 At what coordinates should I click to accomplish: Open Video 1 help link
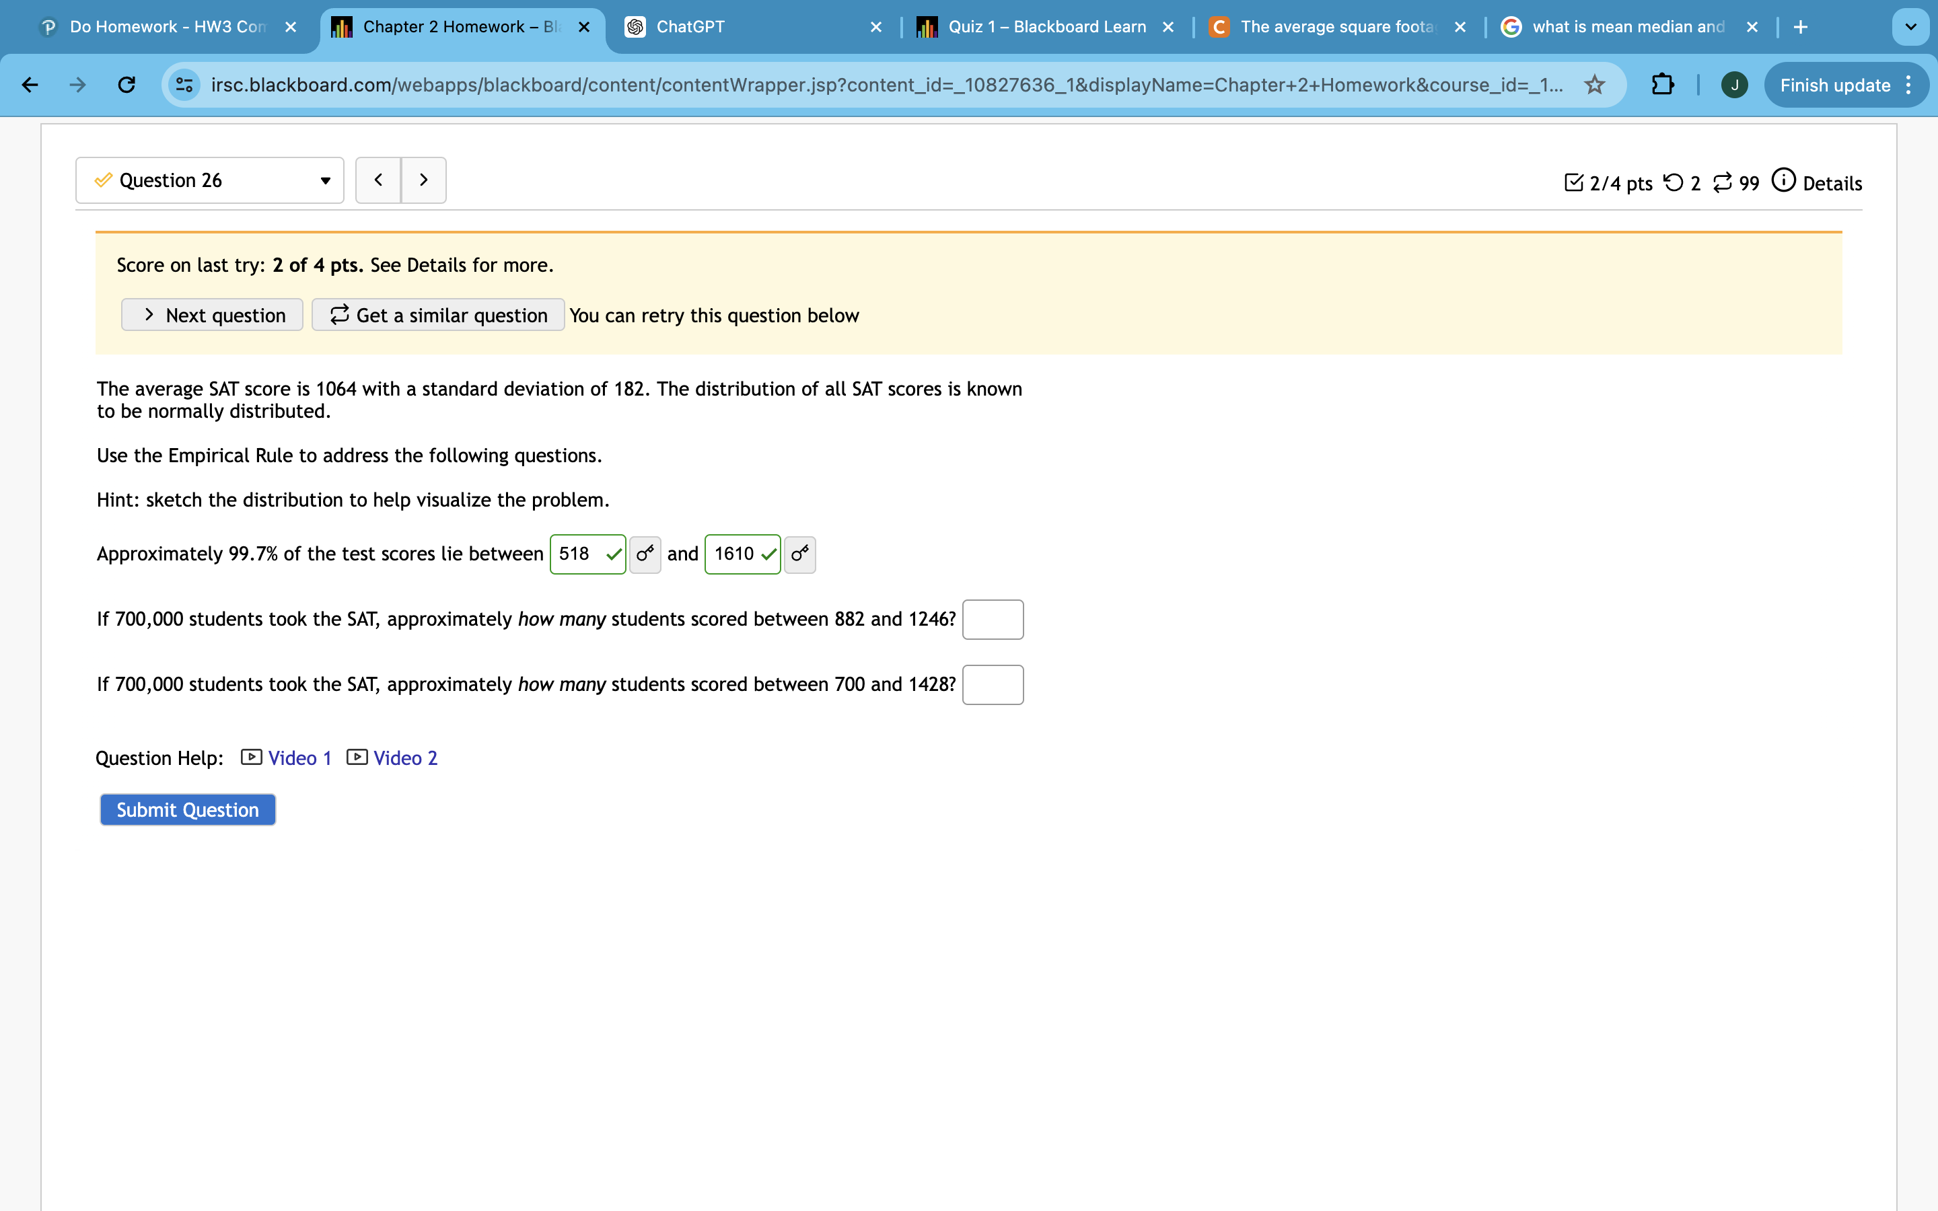299,757
